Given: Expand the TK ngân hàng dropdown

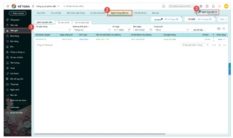Looking at the screenshot, I should click(69, 30).
